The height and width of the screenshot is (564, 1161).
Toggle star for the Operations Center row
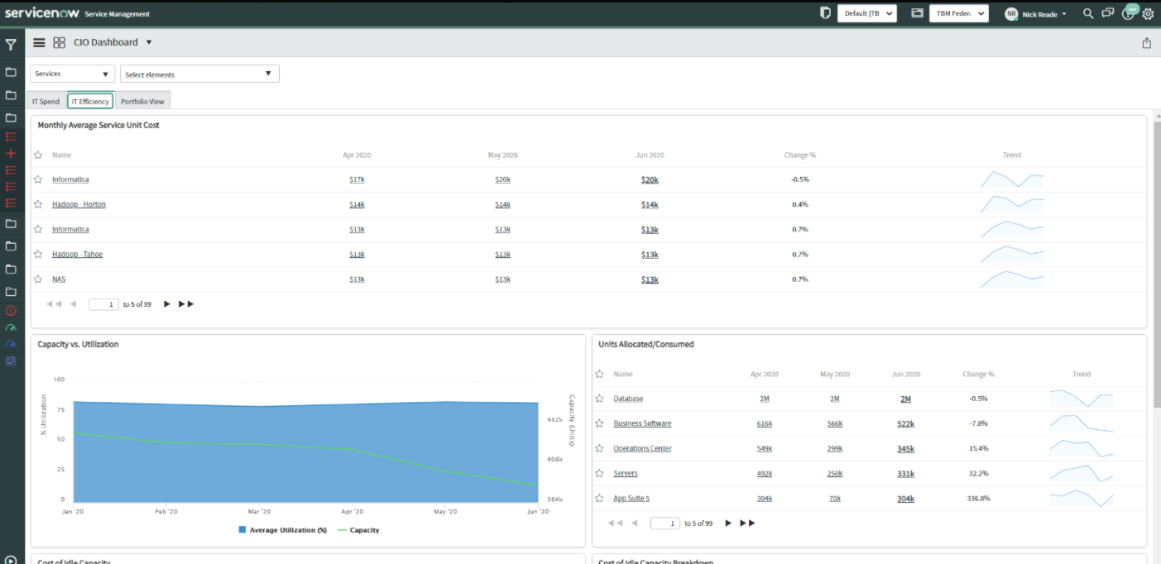[x=600, y=448]
